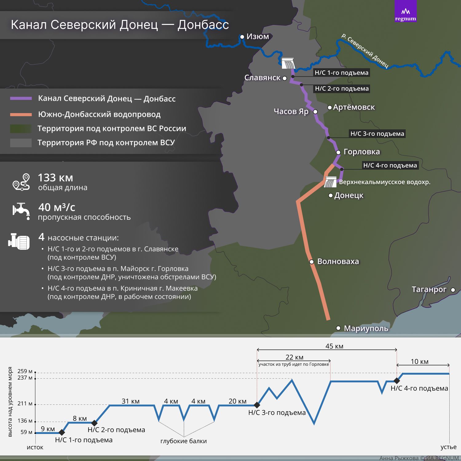This screenshot has height=461, width=461.
Task: Click the regnum logo
Action: click(x=405, y=11)
